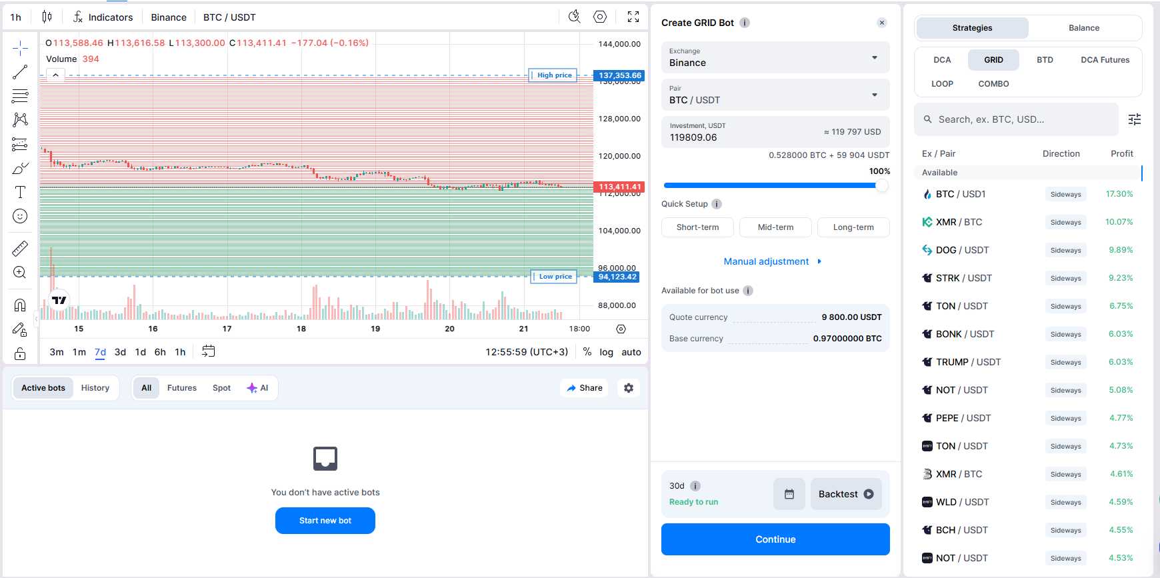Choose Short-term quick setup
The height and width of the screenshot is (578, 1160).
(697, 227)
